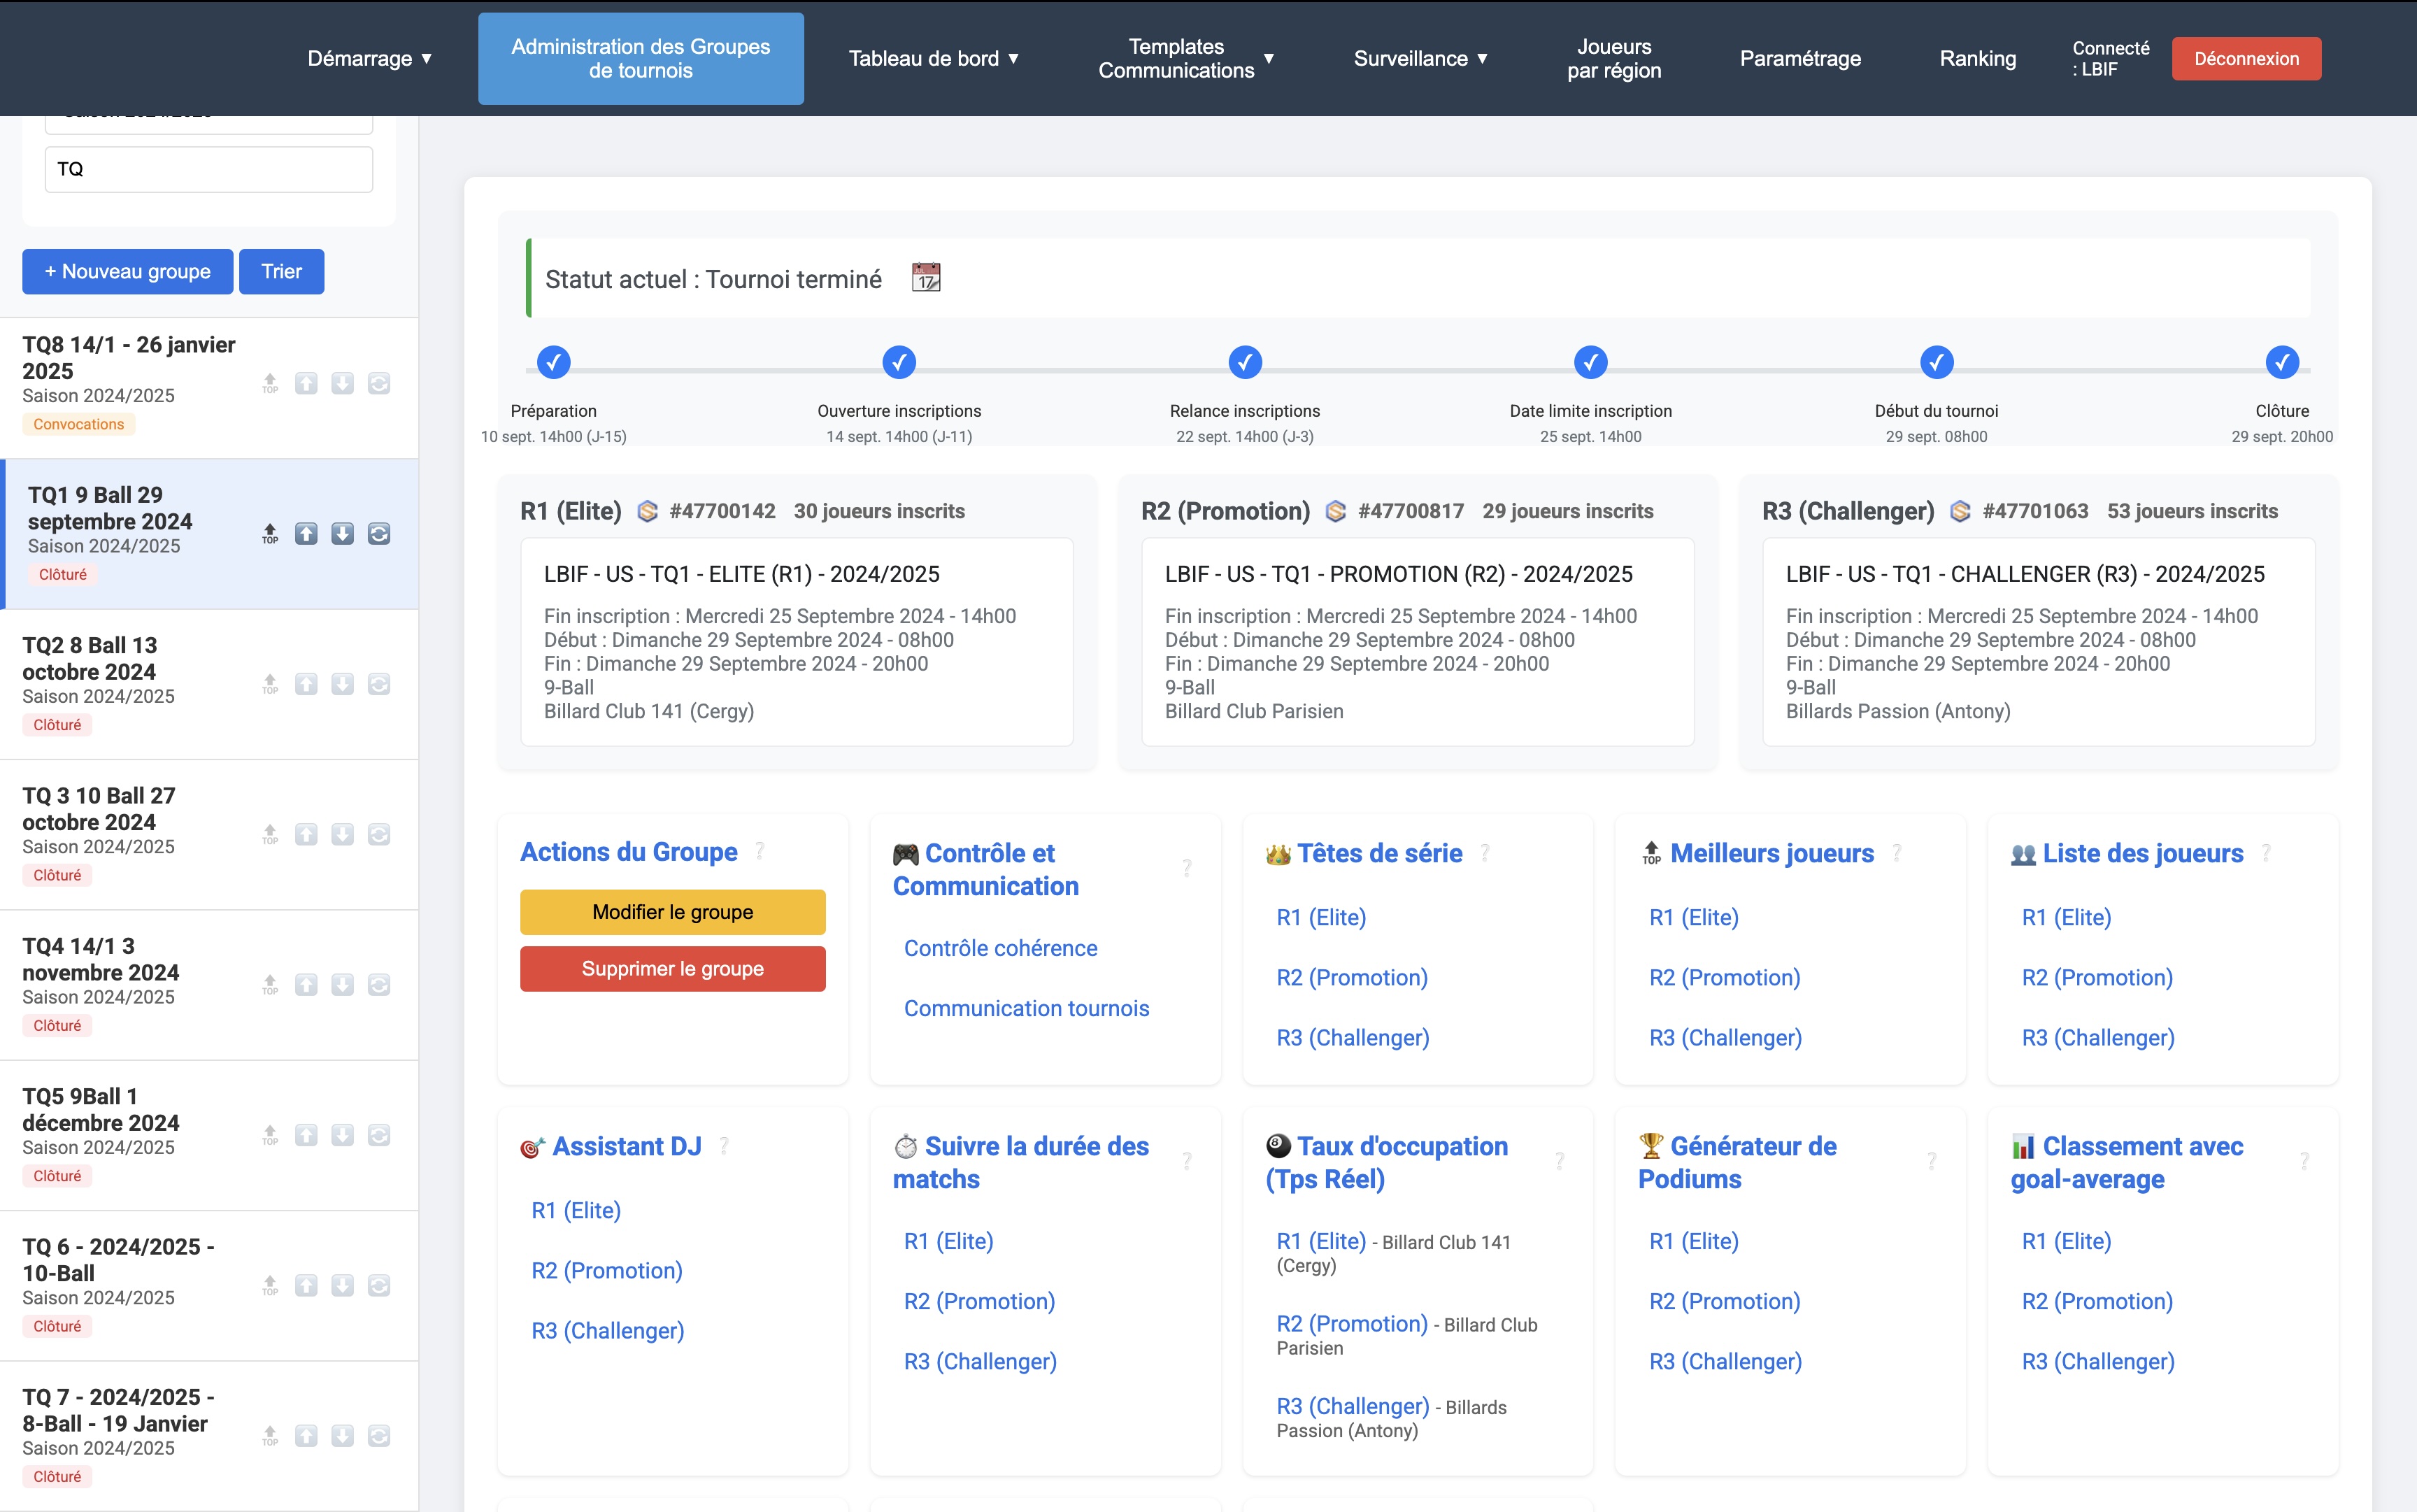This screenshot has height=1512, width=2417.
Task: Click the R3 (Challenger) tournament badge icon
Action: [1960, 512]
